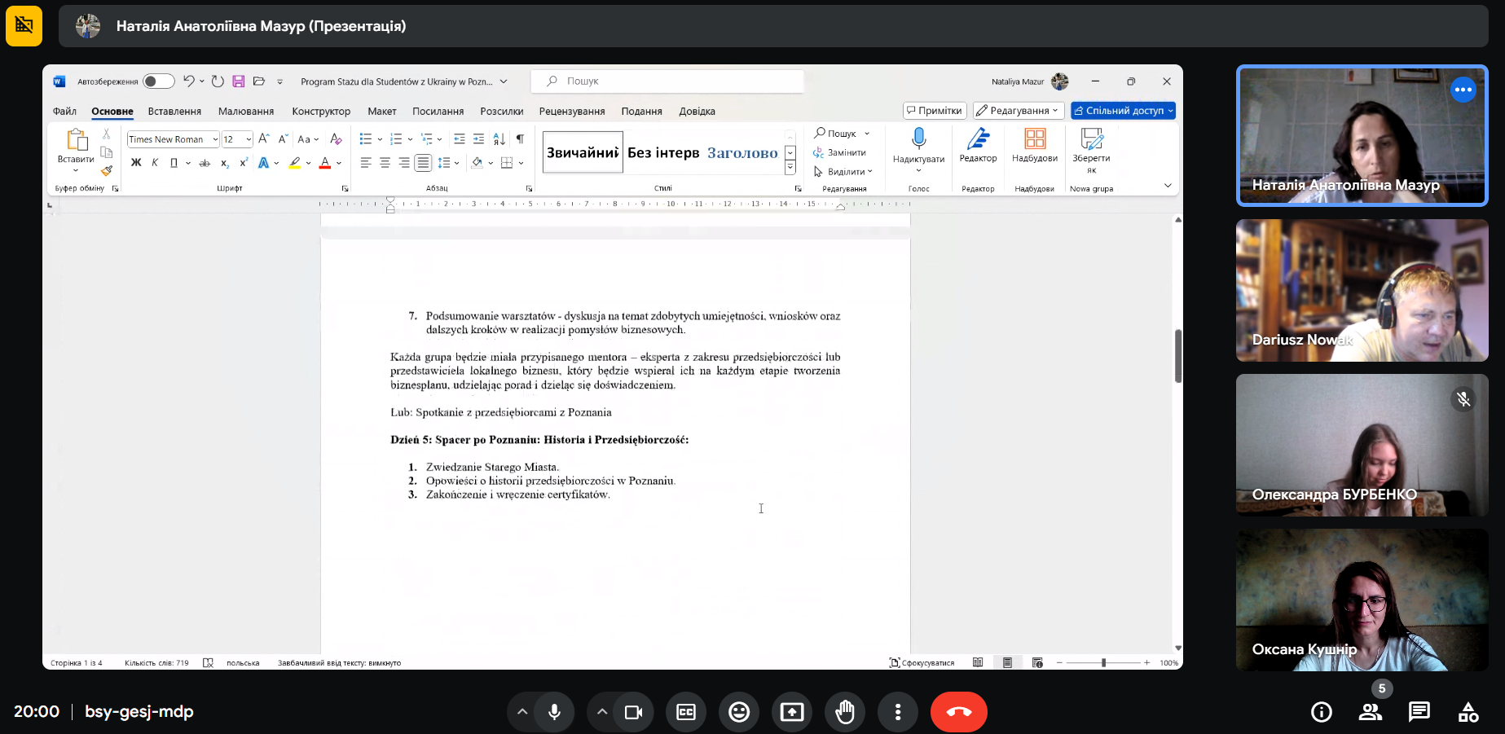Raise hand in the meeting

pos(845,712)
